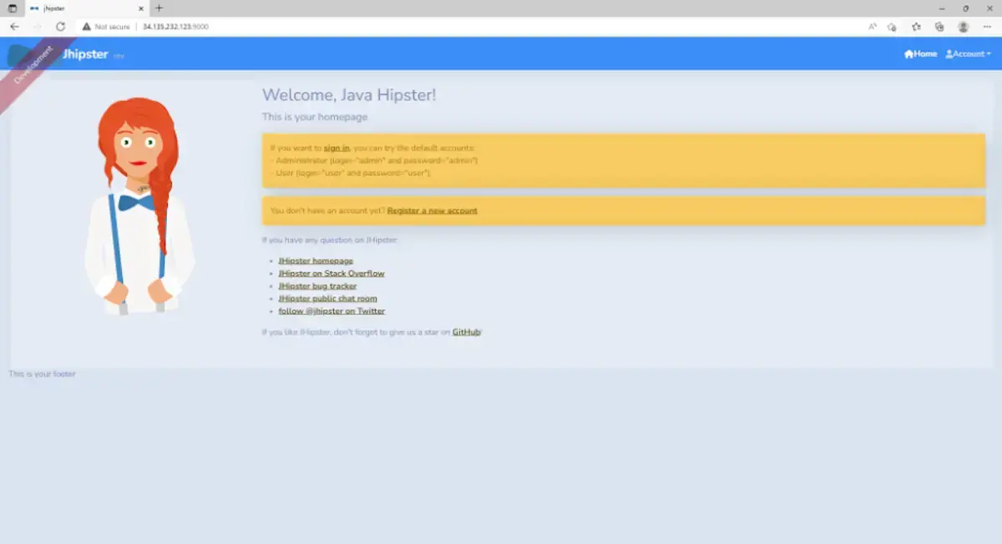The height and width of the screenshot is (544, 1002).
Task: Click the browser forward arrow
Action: [37, 27]
